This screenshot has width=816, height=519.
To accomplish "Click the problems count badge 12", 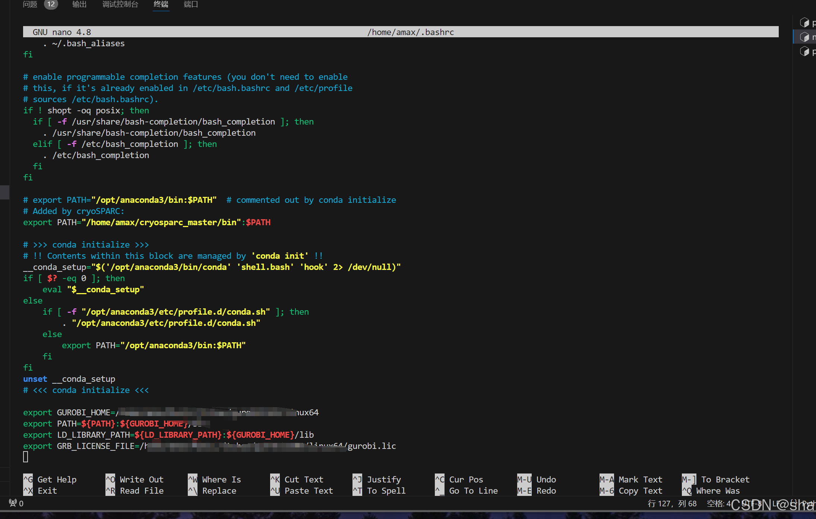I will point(51,4).
